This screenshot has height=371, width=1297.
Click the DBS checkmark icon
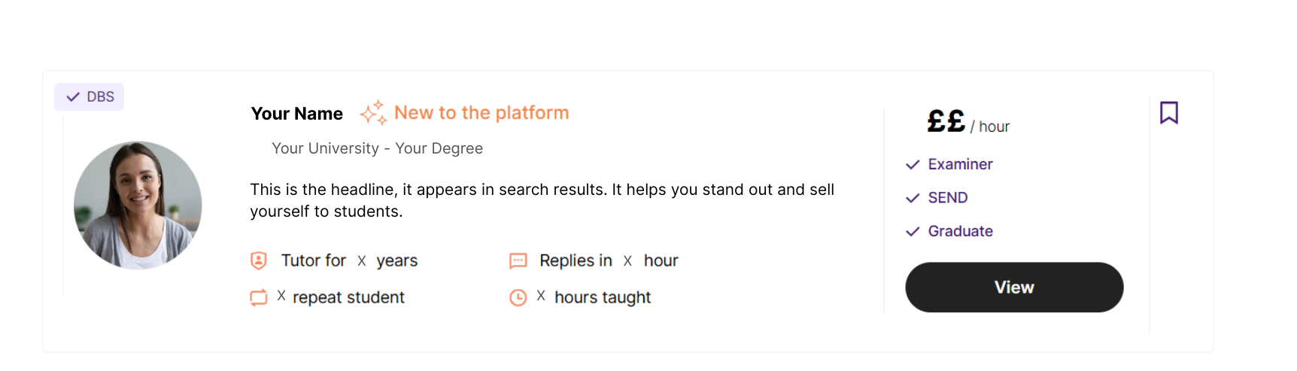73,97
